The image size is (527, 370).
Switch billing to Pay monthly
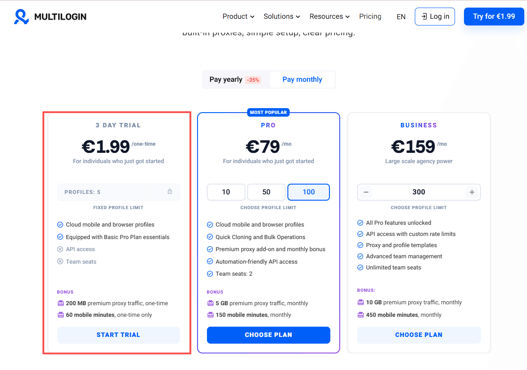point(302,80)
